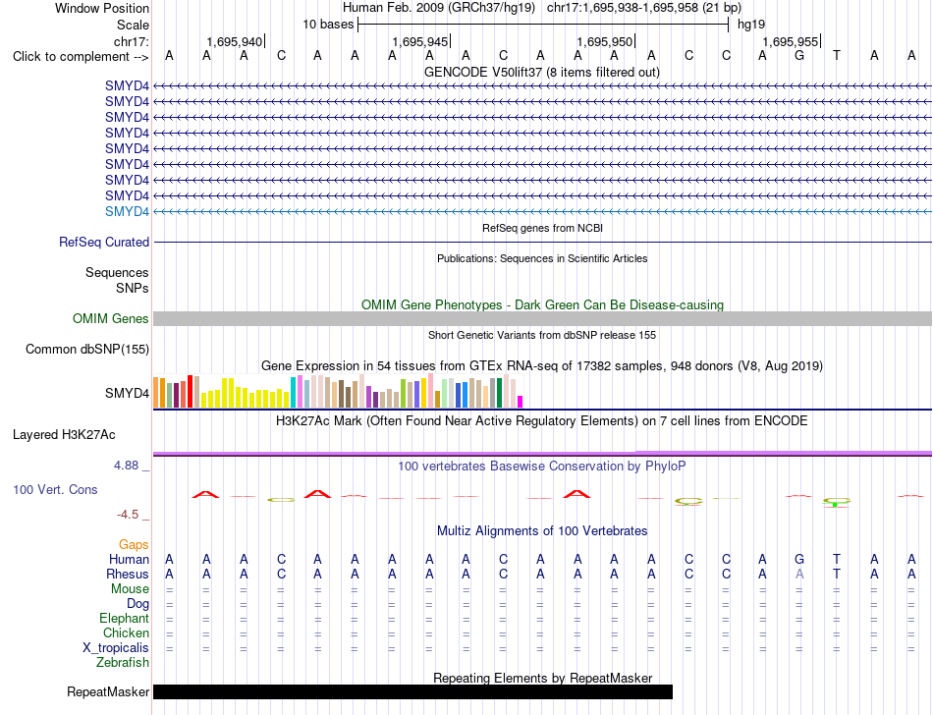This screenshot has width=933, height=715.
Task: Click the RepeatMasker track label
Action: pos(108,691)
